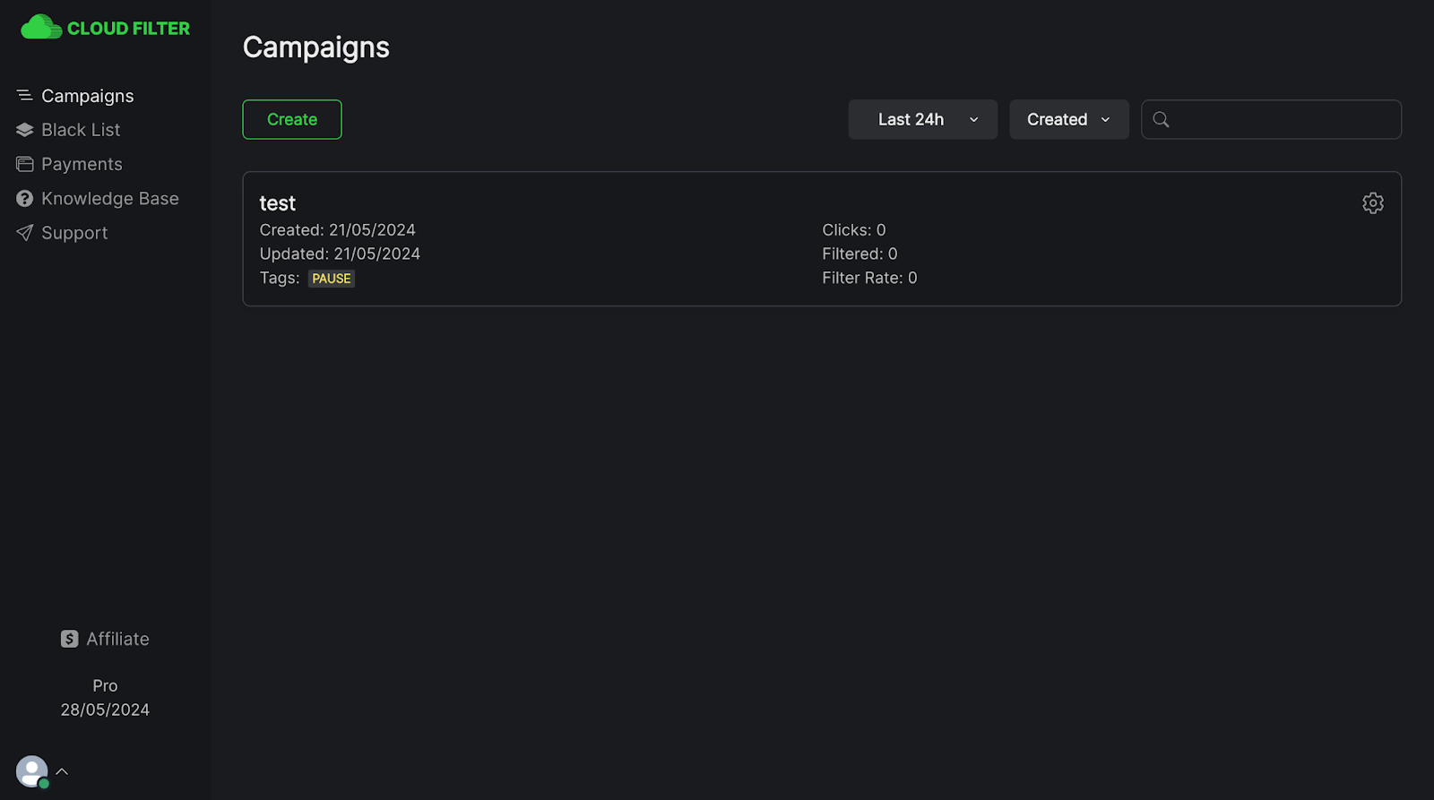Click the user avatar icon
The image size is (1434, 800).
(31, 771)
